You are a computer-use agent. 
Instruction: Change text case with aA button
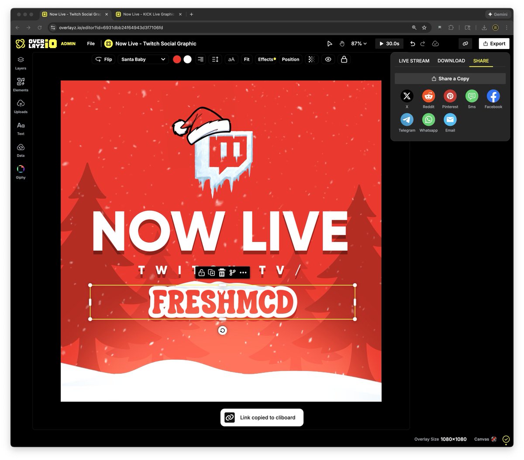pos(231,59)
